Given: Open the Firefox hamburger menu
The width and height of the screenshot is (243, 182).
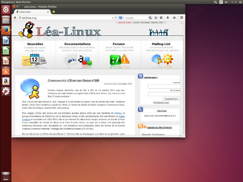Looking at the screenshot, I should pyautogui.click(x=182, y=18).
